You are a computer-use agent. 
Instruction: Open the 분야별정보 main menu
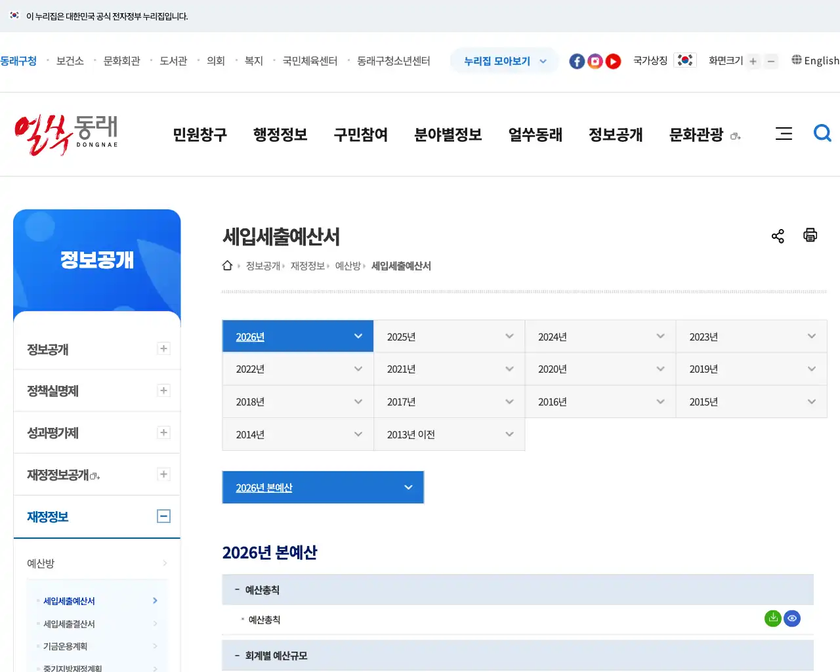448,135
